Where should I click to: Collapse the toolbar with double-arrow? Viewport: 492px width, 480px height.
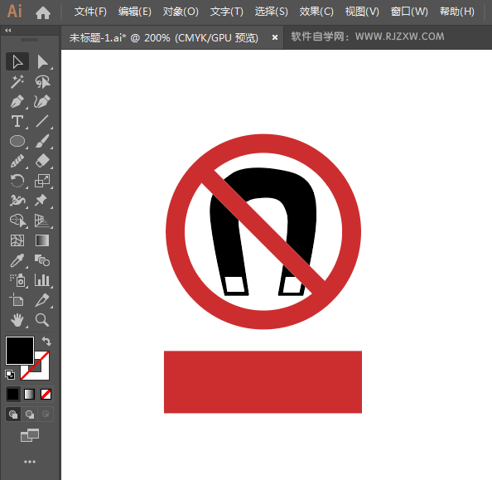[x=8, y=30]
